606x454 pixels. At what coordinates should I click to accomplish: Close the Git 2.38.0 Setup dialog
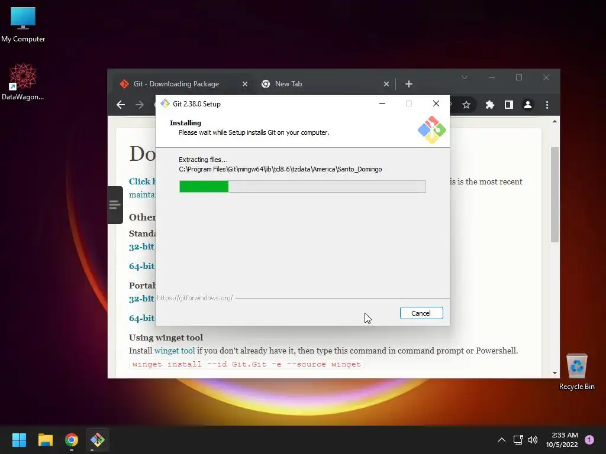pyautogui.click(x=436, y=103)
